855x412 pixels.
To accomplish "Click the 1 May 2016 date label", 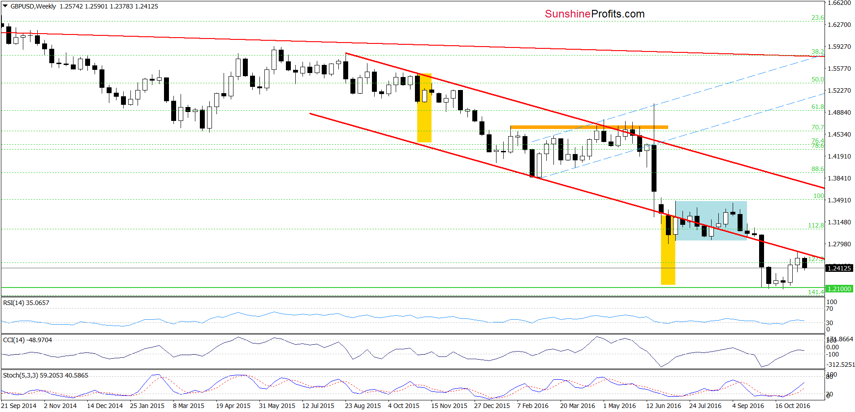I will point(619,406).
